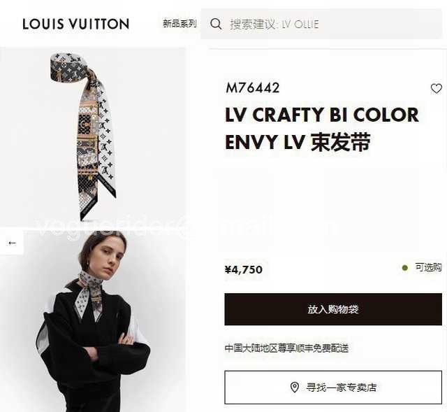Click the ¥4,750 price text
The height and width of the screenshot is (412, 447).
[244, 270]
